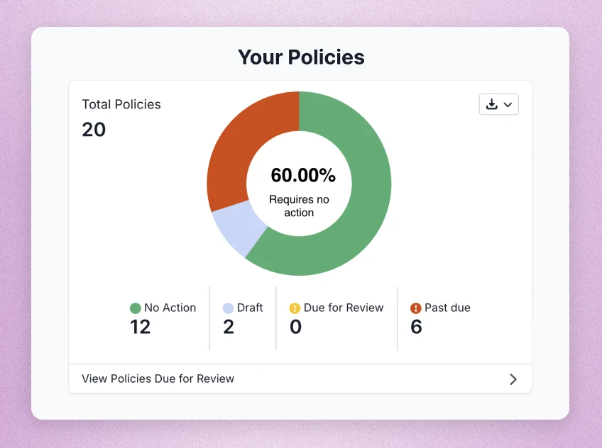Click the Due for Review legend label
Viewport: 602px width, 448px height.
pos(344,308)
